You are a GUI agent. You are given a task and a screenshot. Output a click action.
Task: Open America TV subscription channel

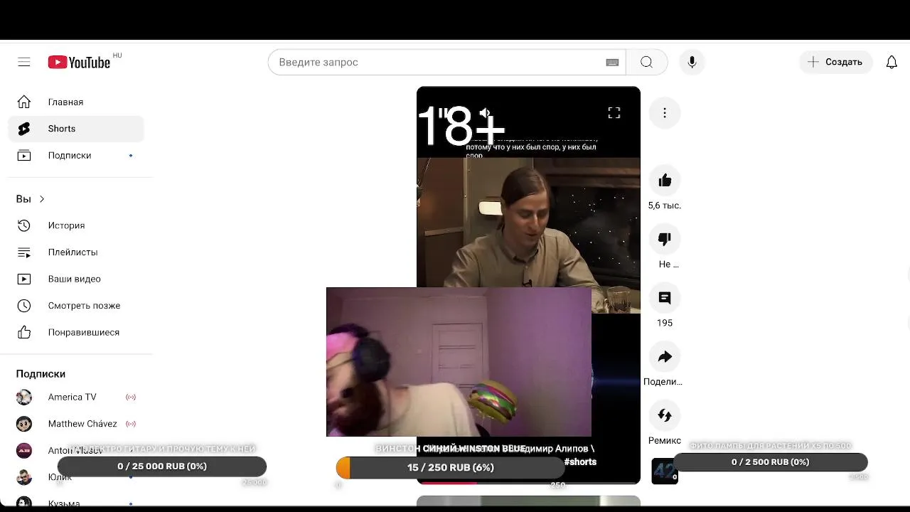click(76, 397)
